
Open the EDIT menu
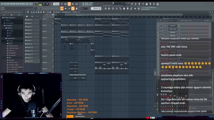(x=5, y=4)
